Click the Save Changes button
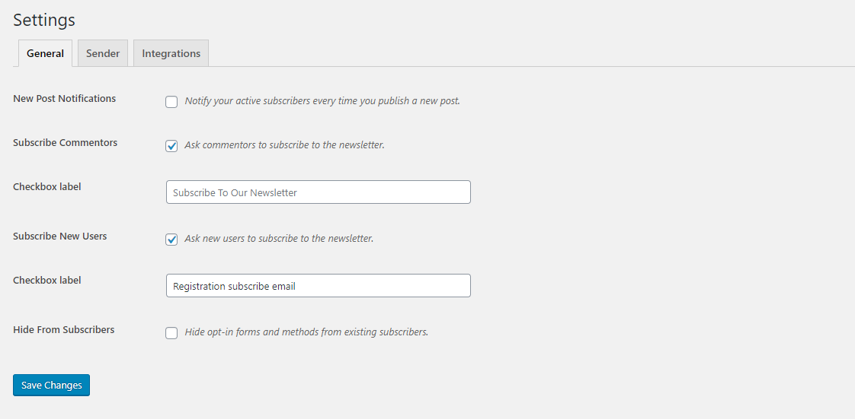Image resolution: width=855 pixels, height=419 pixels. (x=51, y=386)
